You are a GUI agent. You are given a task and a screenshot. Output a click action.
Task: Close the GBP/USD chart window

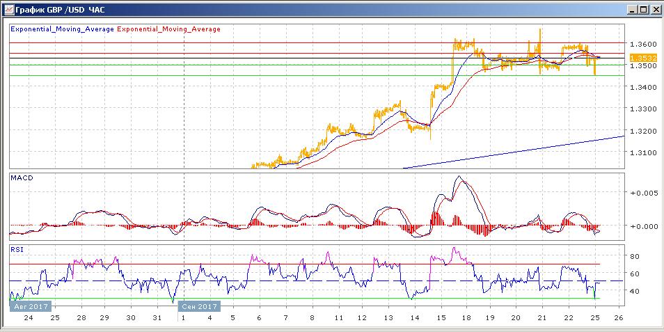pyautogui.click(x=655, y=9)
